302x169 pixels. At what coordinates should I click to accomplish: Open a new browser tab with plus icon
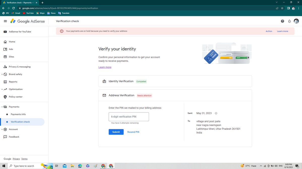[x=42, y=3]
